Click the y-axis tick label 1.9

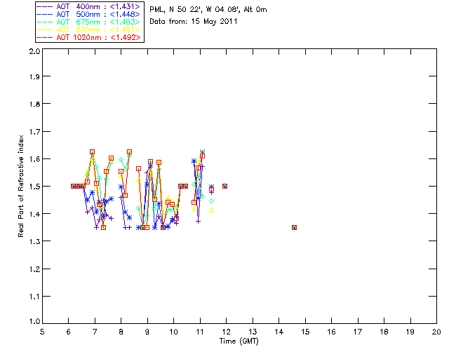point(34,76)
